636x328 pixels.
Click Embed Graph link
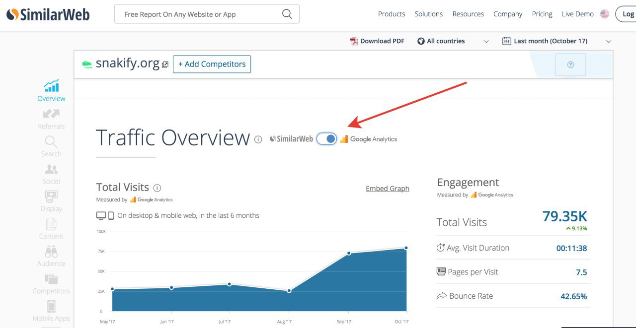[x=388, y=189]
